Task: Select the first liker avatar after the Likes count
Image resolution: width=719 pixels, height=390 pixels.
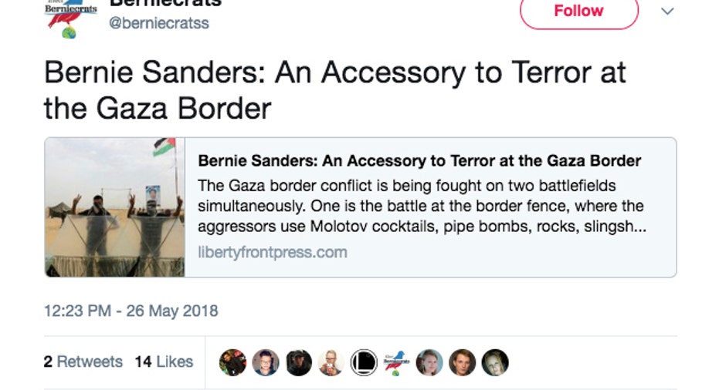Action: point(232,362)
